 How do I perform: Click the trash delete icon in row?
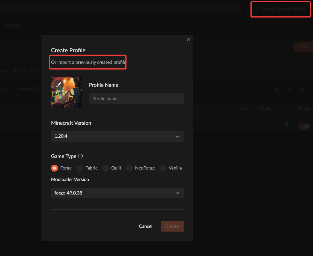click(286, 124)
